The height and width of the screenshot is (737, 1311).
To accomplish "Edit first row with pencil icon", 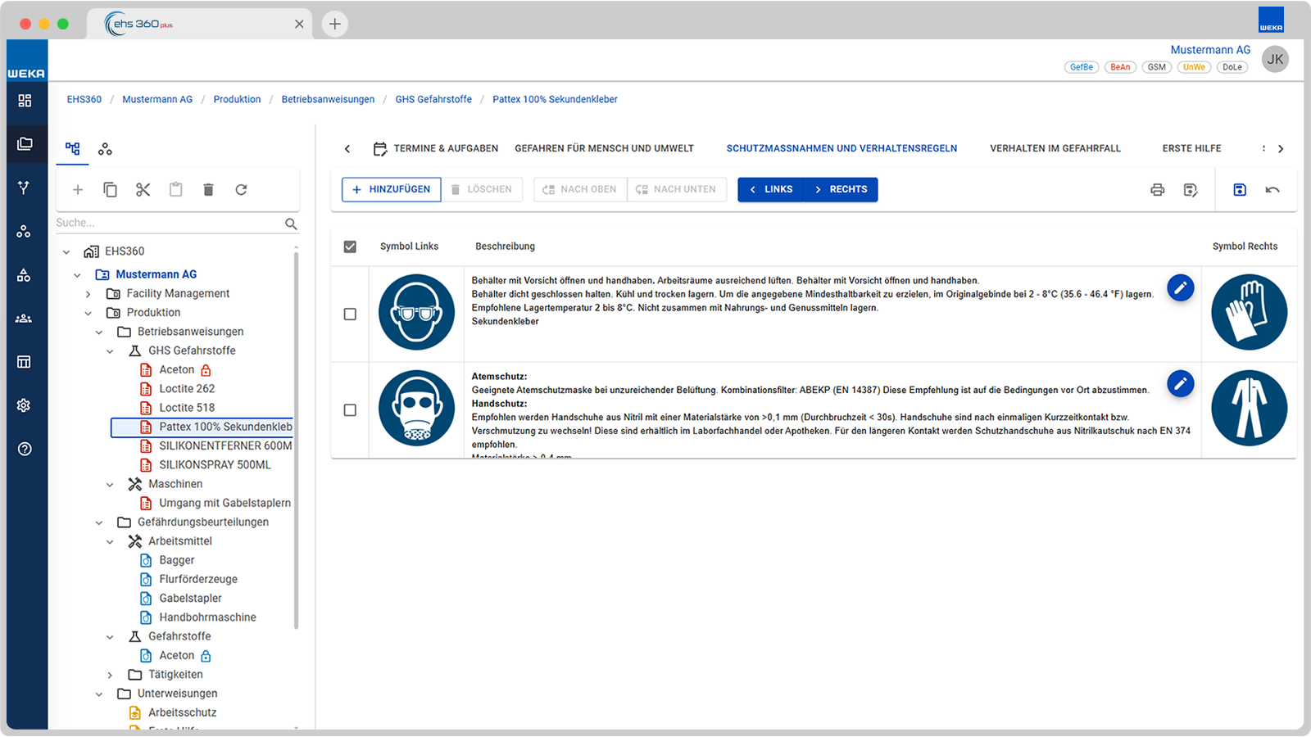I will 1181,287.
